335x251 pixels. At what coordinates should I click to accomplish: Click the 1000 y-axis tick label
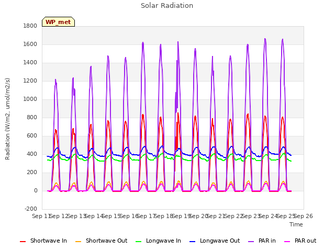pyautogui.click(x=30, y=99)
